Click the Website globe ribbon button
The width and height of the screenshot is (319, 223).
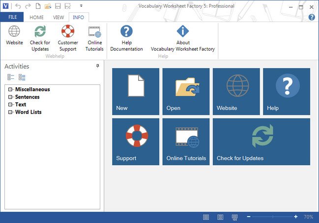(x=14, y=35)
